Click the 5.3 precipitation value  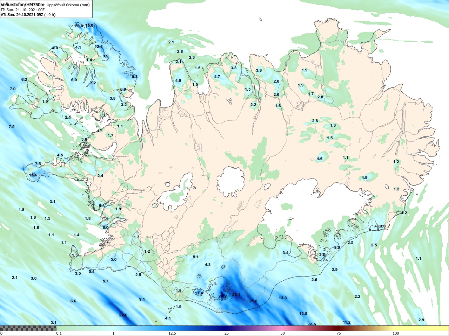point(102,206)
